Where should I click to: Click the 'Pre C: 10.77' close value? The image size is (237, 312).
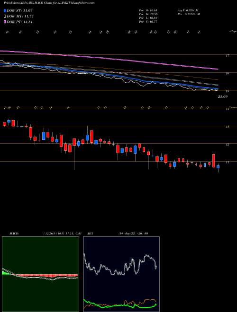(148, 22)
